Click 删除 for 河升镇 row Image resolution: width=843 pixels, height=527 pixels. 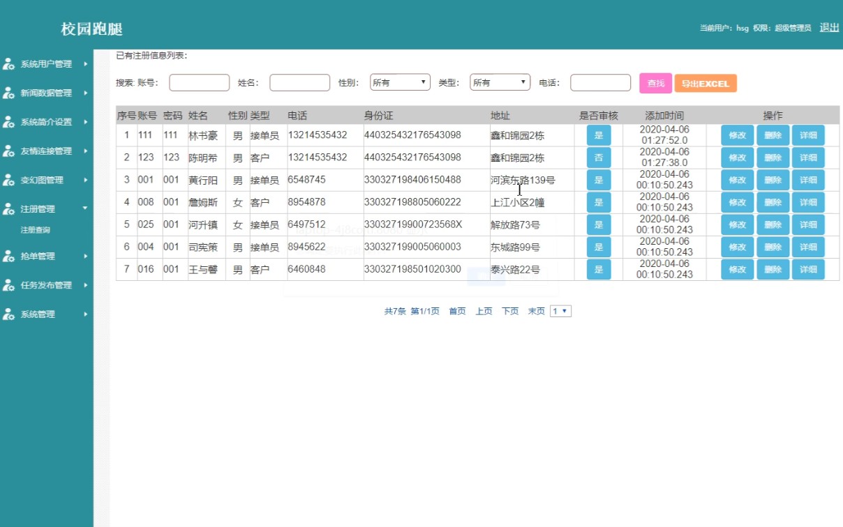click(773, 224)
